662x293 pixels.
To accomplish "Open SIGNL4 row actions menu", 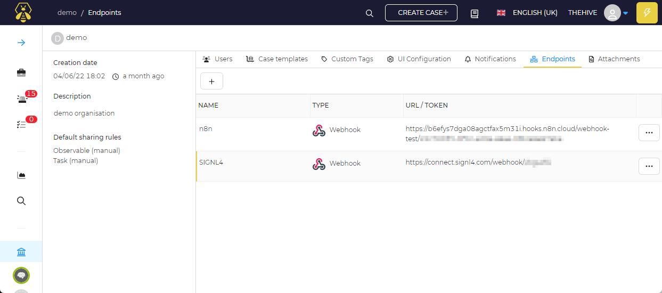I will point(649,166).
